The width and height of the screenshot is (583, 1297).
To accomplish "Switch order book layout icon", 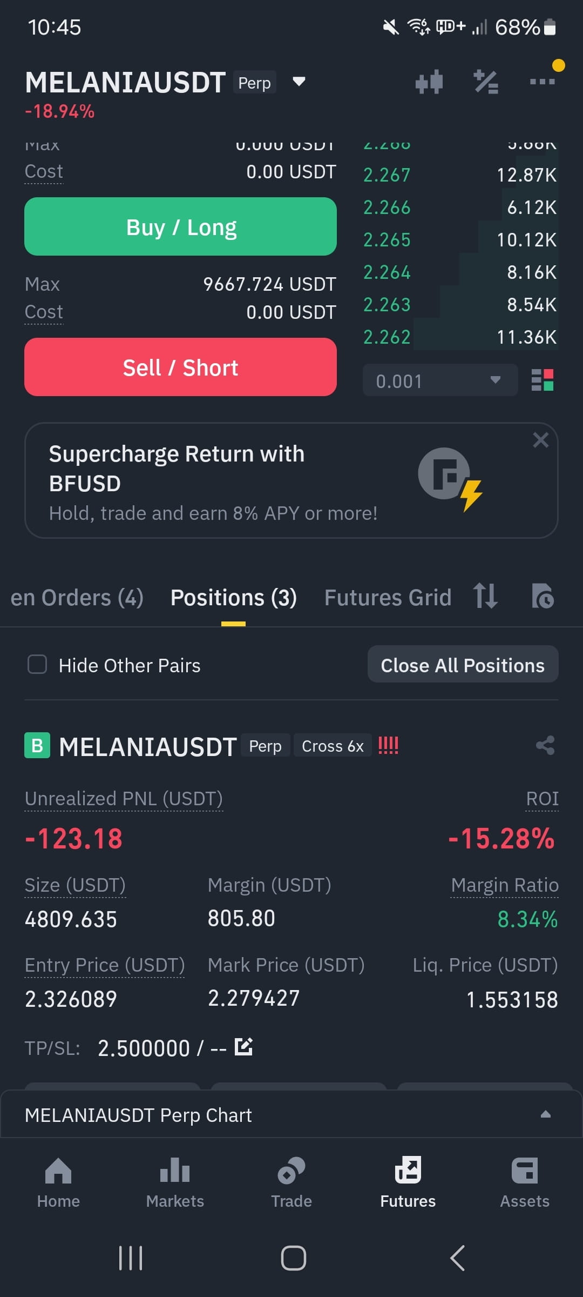I will (x=543, y=380).
